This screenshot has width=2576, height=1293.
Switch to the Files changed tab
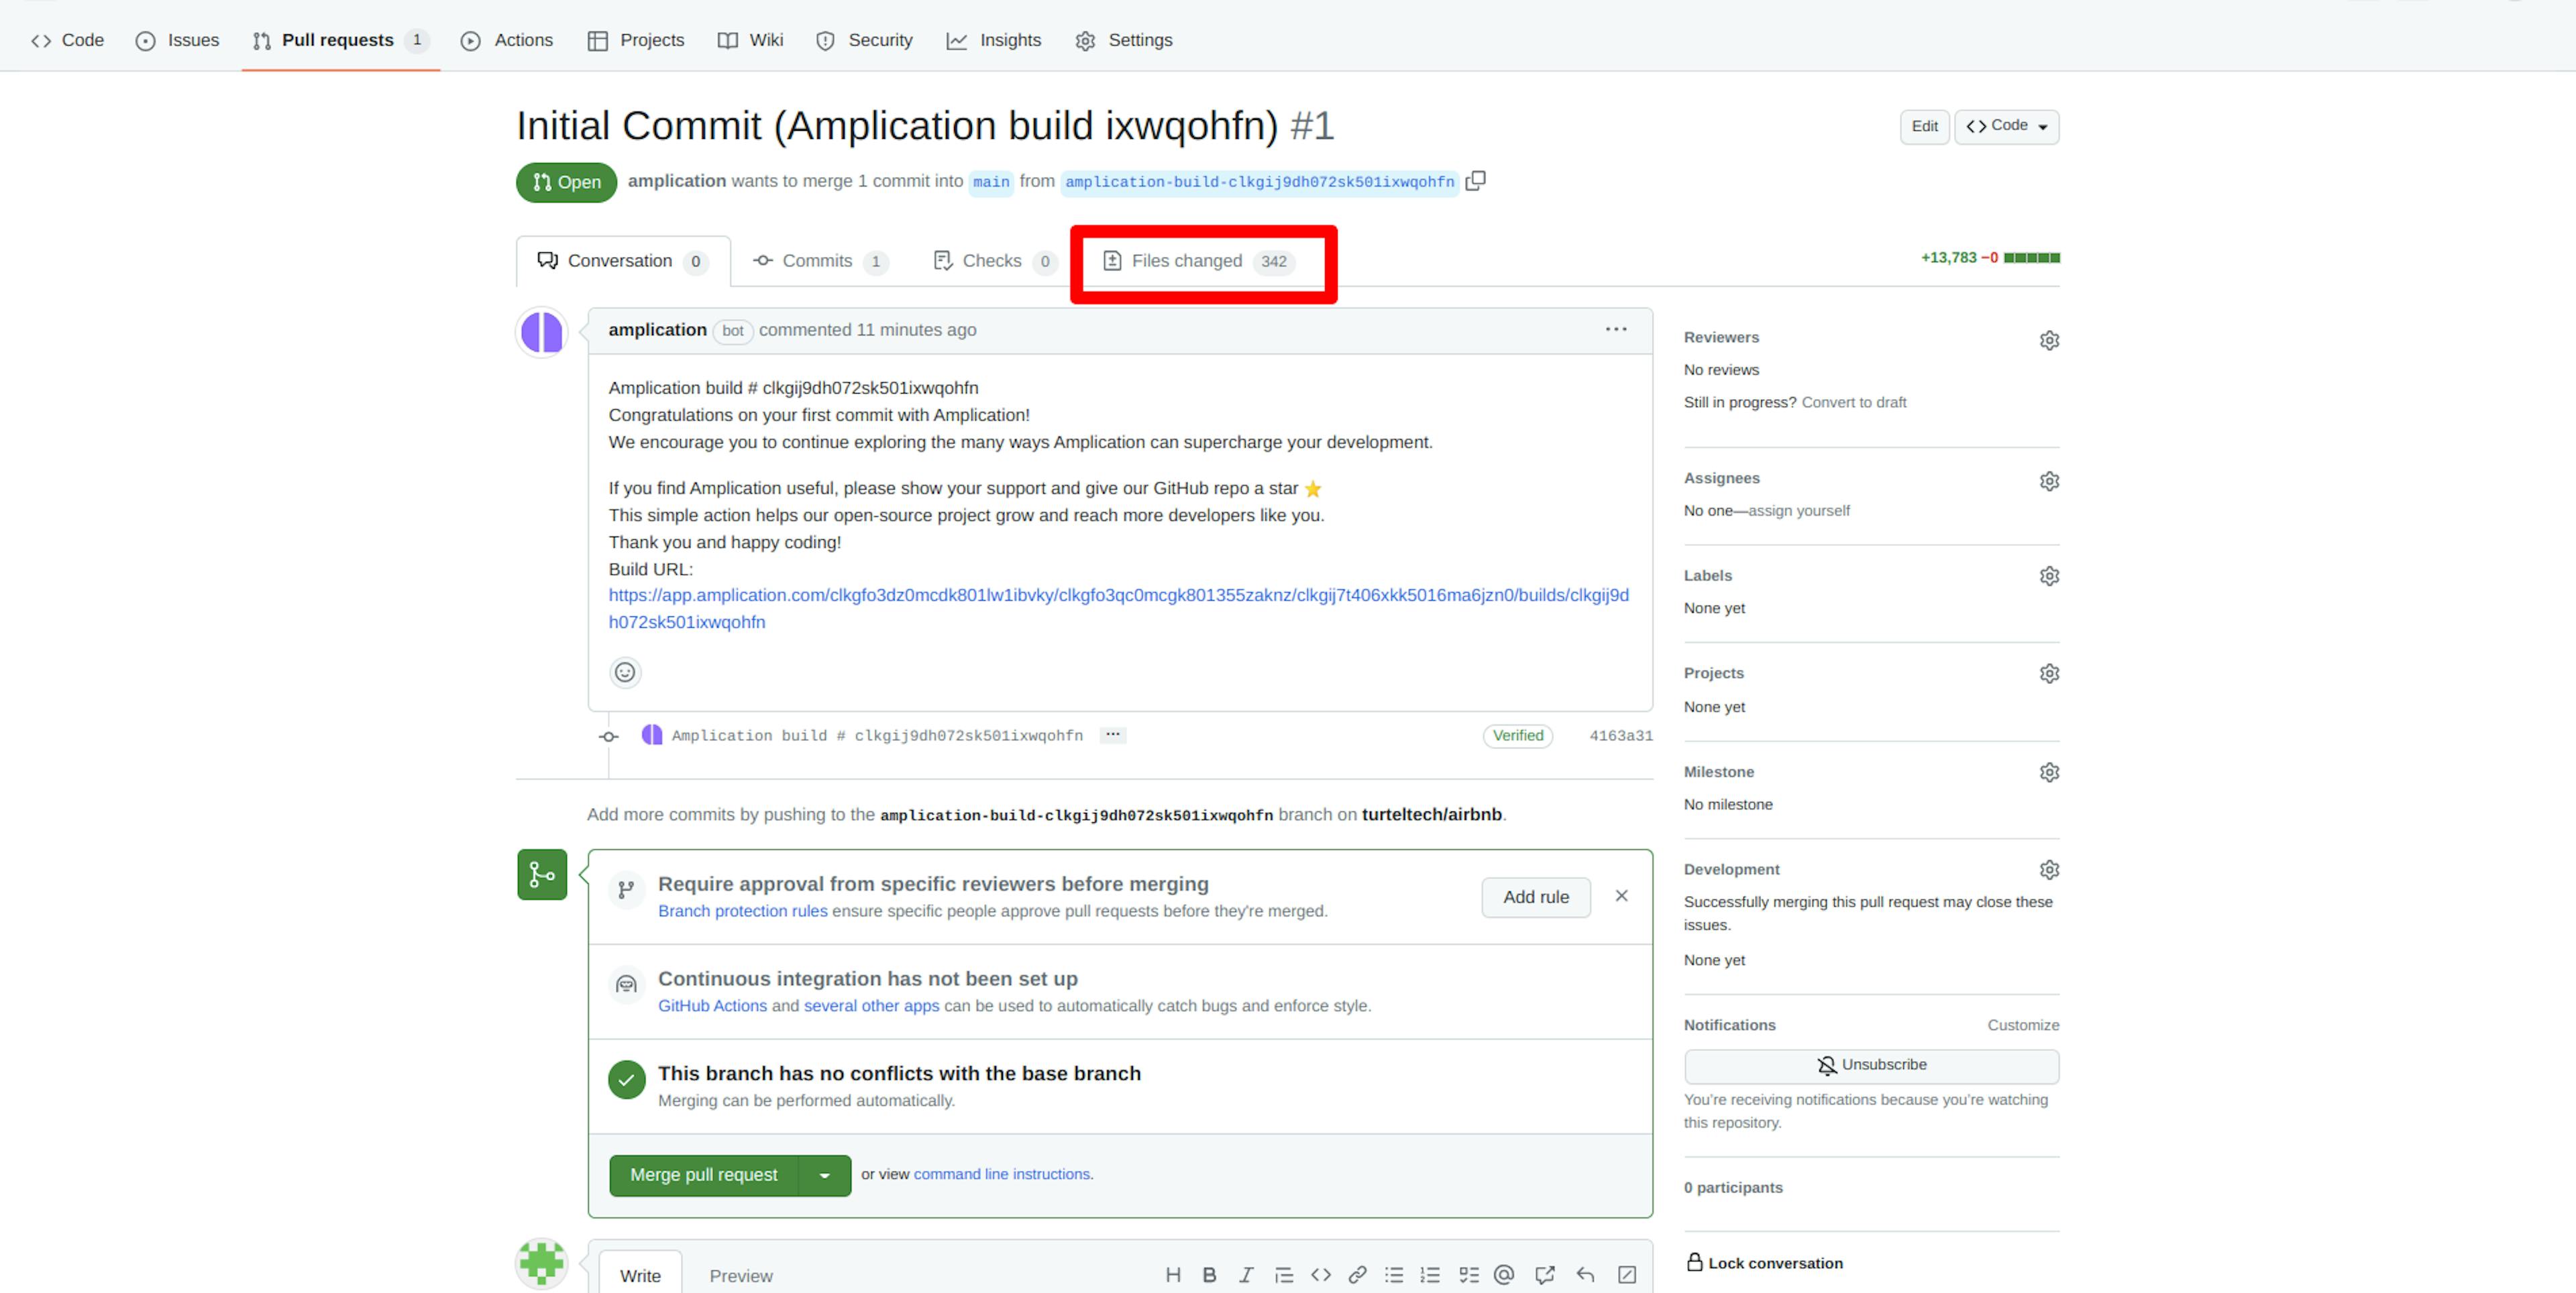(1199, 261)
